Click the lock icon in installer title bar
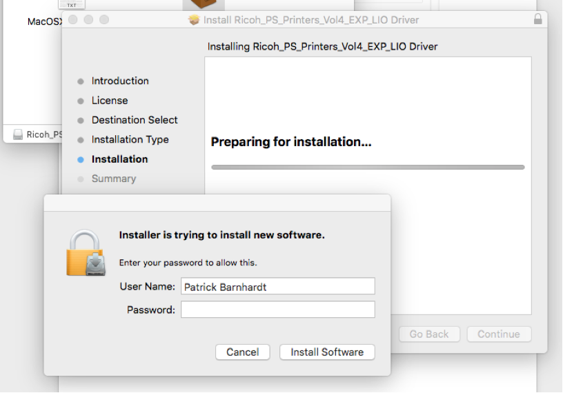This screenshot has width=563, height=393. tap(537, 19)
